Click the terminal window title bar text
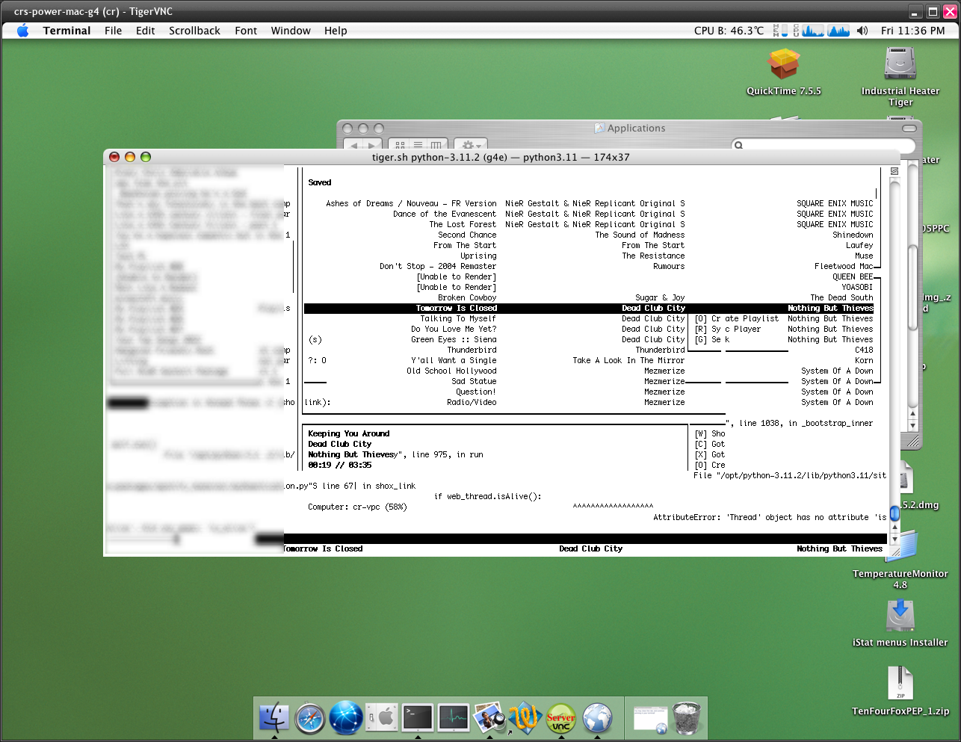The image size is (961, 742). click(501, 157)
